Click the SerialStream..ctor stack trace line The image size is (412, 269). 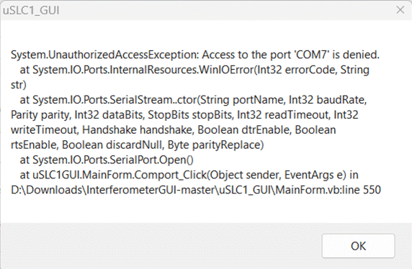pos(193,100)
